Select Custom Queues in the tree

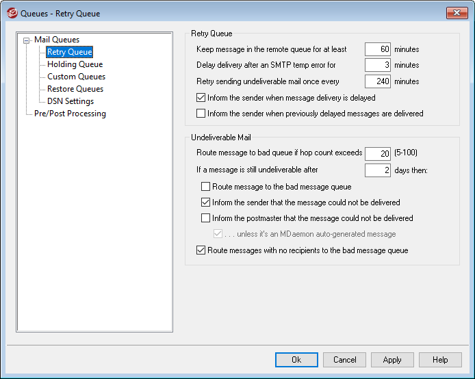(x=76, y=77)
